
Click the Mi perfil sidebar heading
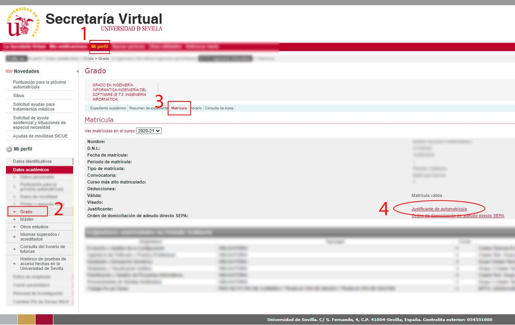pos(23,149)
